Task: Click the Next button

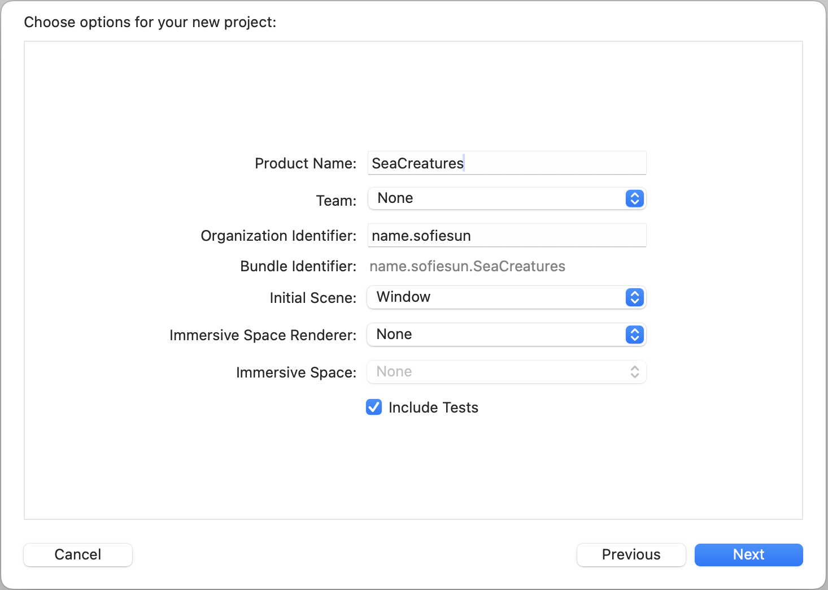Action: pos(748,554)
